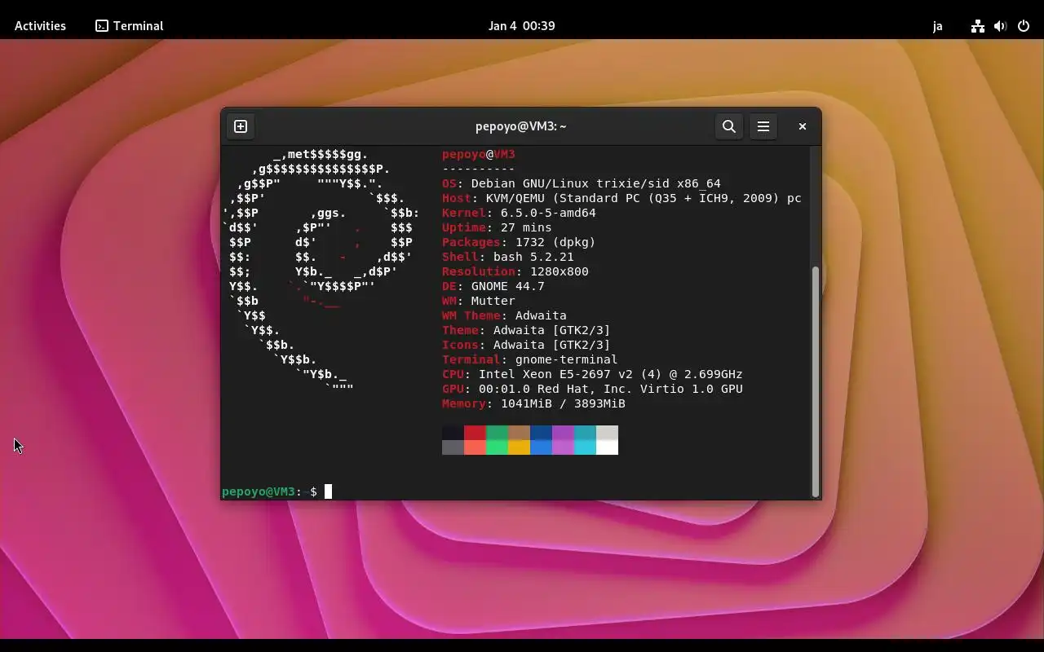The width and height of the screenshot is (1044, 652).
Task: Click the 'Memory: 1041MiB / 3893MiB' line
Action: click(x=533, y=403)
